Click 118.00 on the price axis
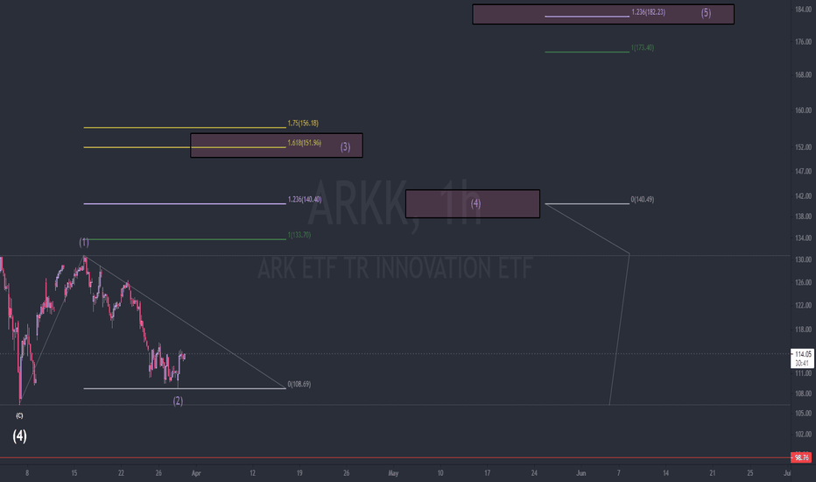The height and width of the screenshot is (482, 816). [804, 330]
